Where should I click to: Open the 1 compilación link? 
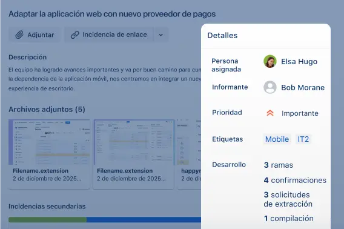pos(289,218)
